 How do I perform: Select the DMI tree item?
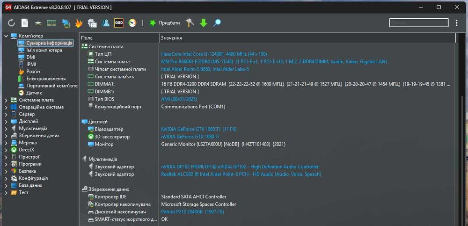coord(31,57)
